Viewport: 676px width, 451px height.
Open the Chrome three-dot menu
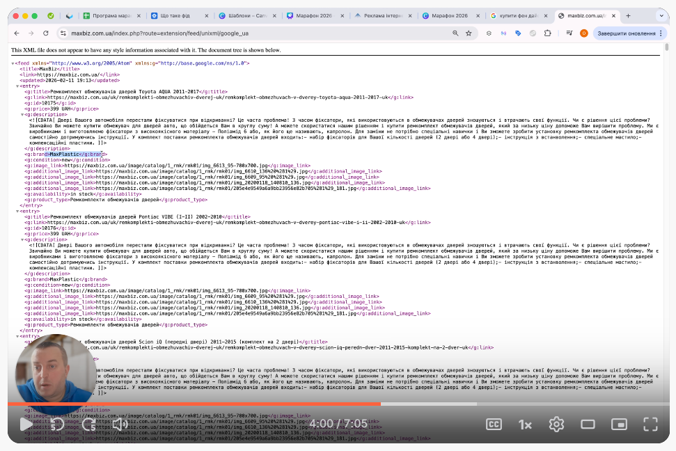(x=661, y=33)
